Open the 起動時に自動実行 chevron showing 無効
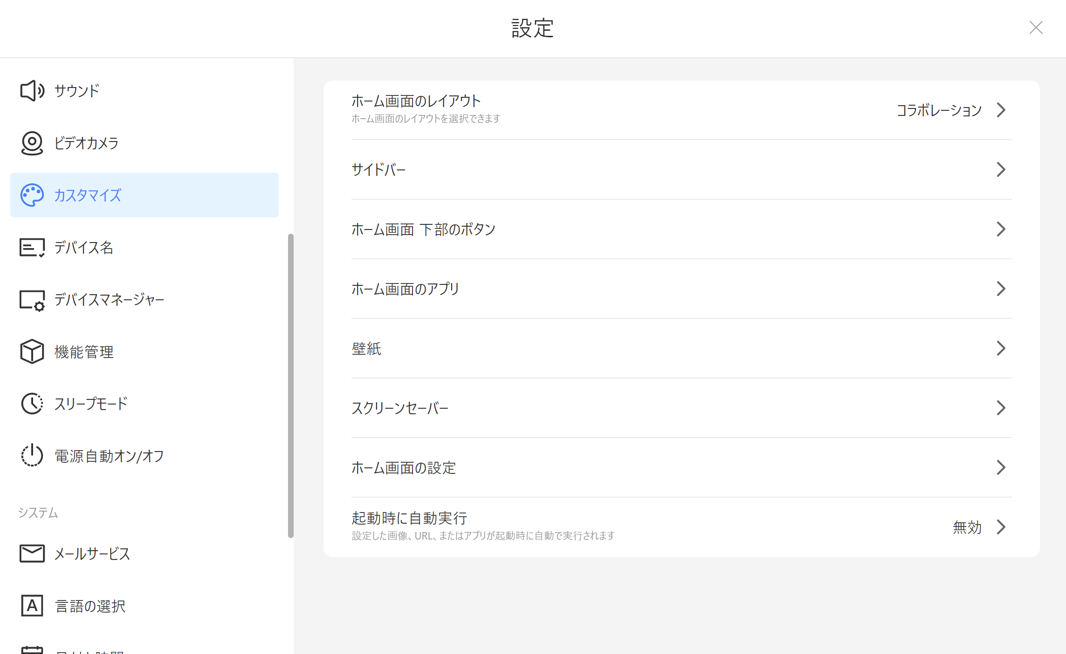This screenshot has height=654, width=1066. (x=1001, y=527)
